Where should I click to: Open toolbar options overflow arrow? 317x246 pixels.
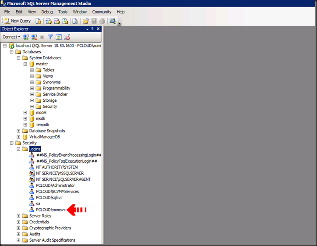(120, 23)
